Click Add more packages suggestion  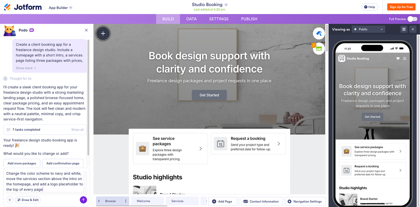pos(22,163)
